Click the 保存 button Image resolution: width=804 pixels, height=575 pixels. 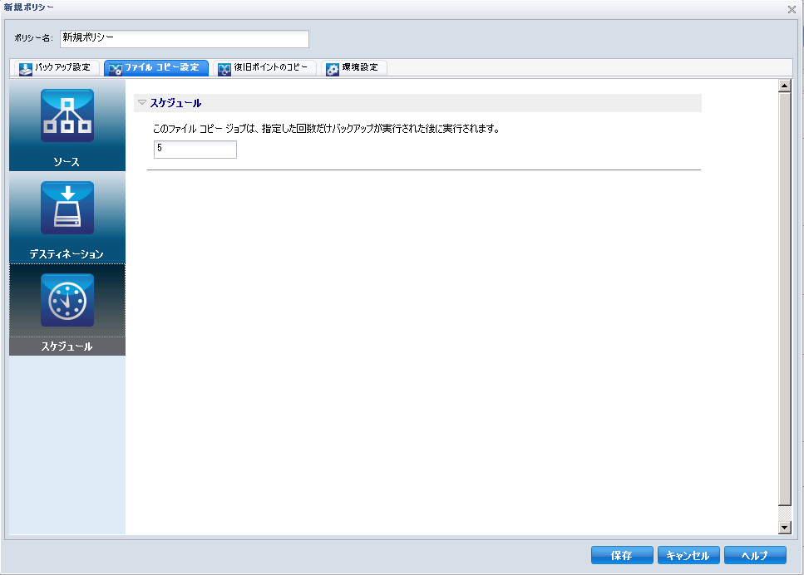pos(621,555)
